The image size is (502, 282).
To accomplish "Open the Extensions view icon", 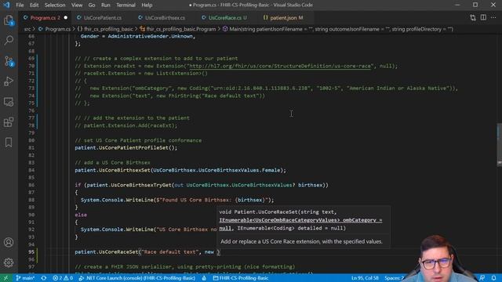I will tap(9, 122).
